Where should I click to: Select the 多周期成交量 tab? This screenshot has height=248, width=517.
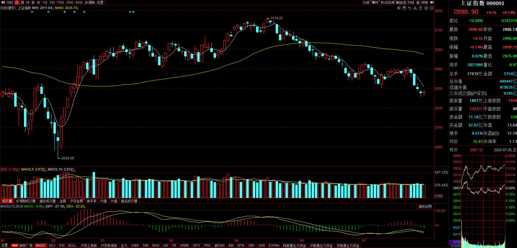point(26,201)
